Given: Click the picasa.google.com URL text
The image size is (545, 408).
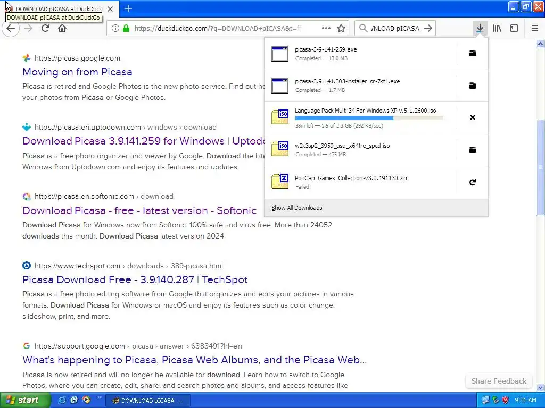Looking at the screenshot, I should (77, 58).
